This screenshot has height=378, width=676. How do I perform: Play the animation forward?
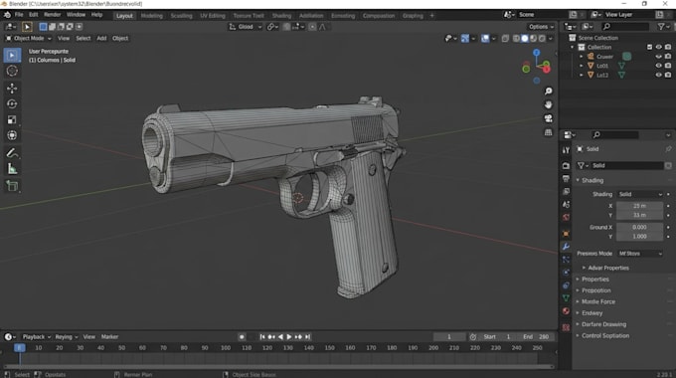click(289, 337)
